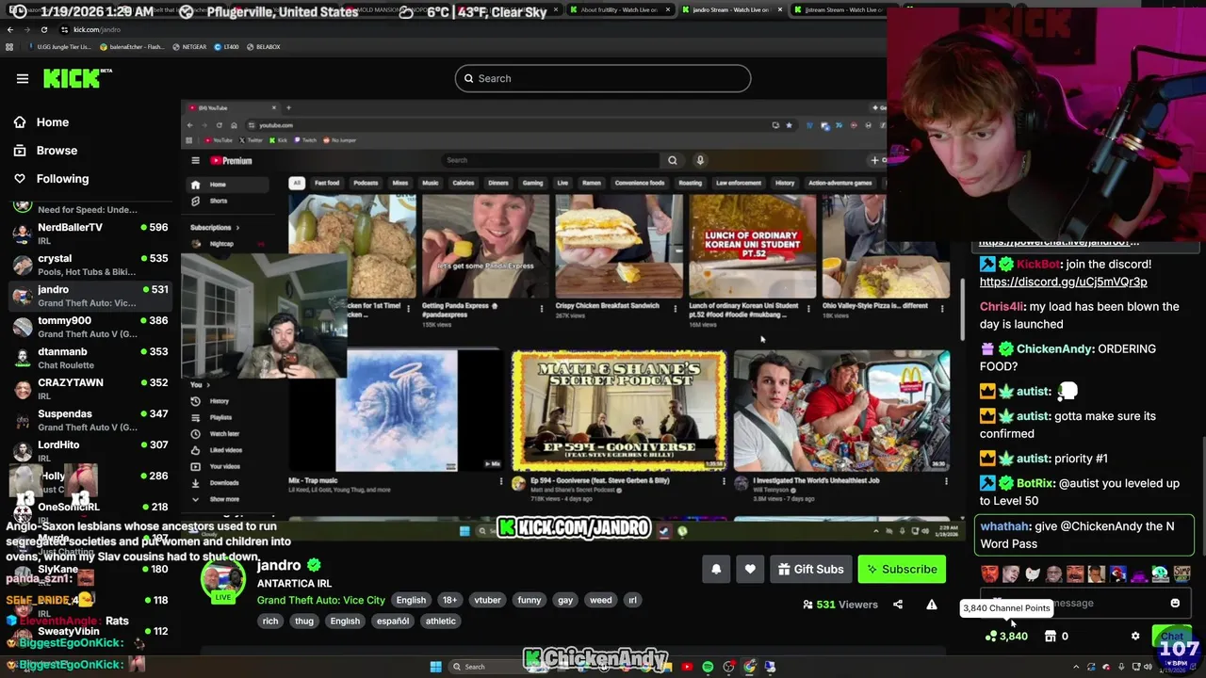
Task: Open Matt & Shane's Secret Podcast thumbnail
Action: (x=619, y=411)
